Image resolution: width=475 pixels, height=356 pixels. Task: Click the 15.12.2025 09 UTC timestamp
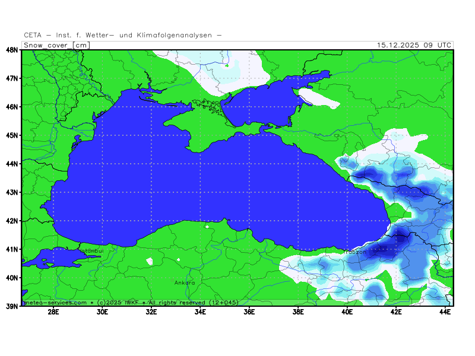pos(414,45)
